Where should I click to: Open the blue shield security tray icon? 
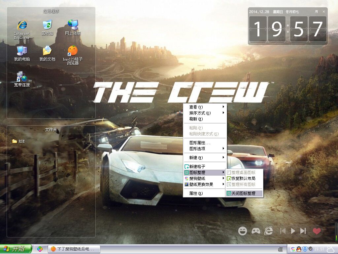click(305, 249)
